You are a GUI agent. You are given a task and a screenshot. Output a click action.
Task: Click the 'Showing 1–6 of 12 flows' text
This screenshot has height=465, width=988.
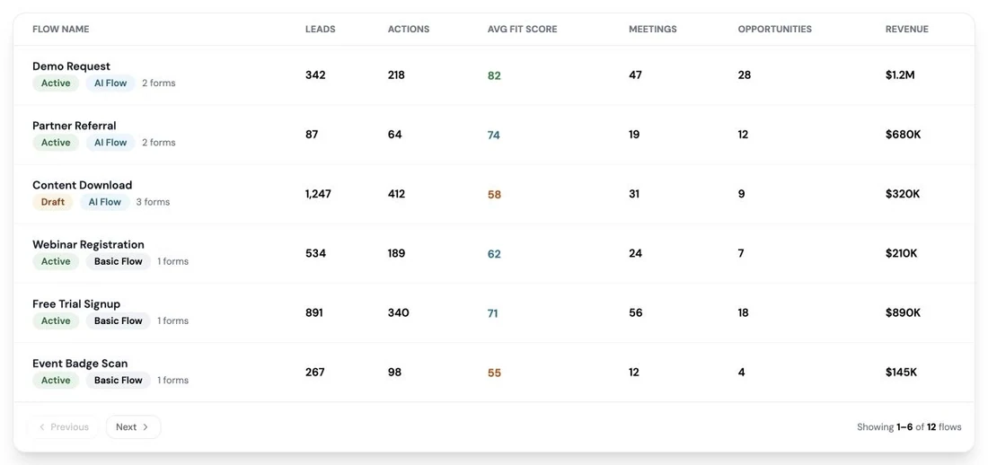(x=909, y=426)
